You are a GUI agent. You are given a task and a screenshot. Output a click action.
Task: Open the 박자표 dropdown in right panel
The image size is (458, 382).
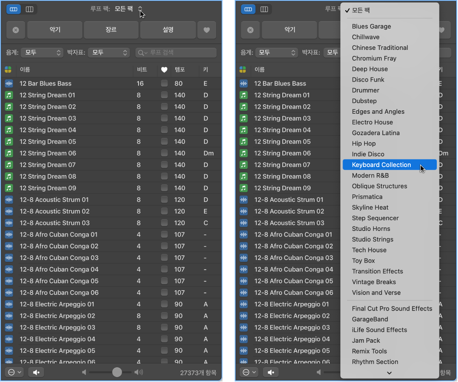pyautogui.click(x=332, y=53)
